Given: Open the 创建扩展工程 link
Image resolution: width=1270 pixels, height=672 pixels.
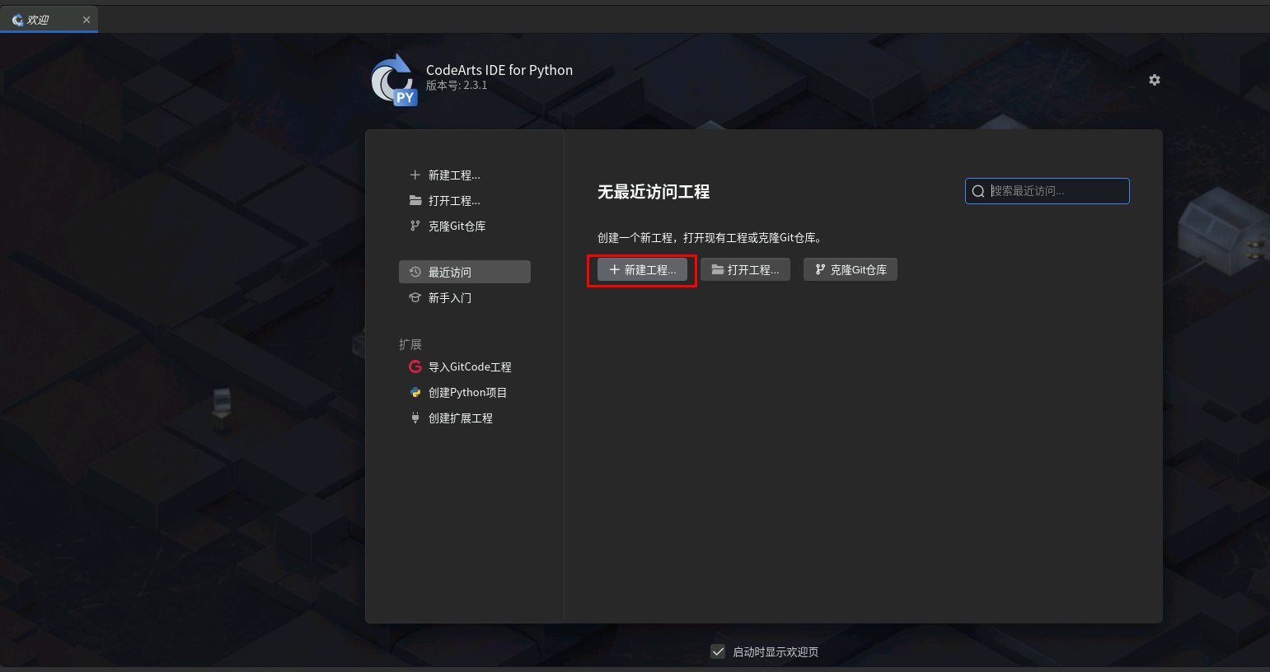Looking at the screenshot, I should 461,418.
